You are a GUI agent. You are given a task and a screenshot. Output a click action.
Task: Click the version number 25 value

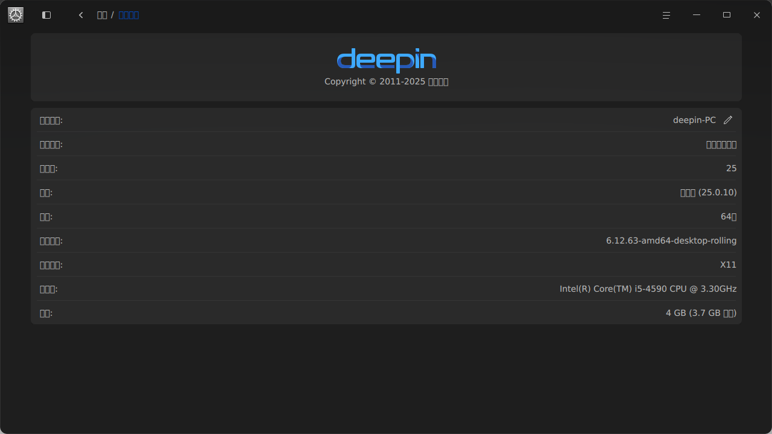tap(732, 168)
